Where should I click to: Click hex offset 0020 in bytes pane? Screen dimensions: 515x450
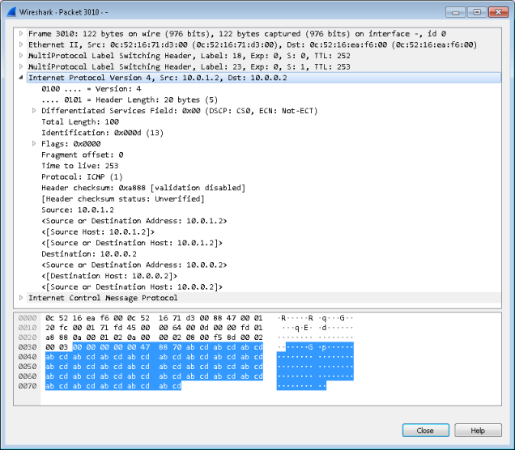28,337
